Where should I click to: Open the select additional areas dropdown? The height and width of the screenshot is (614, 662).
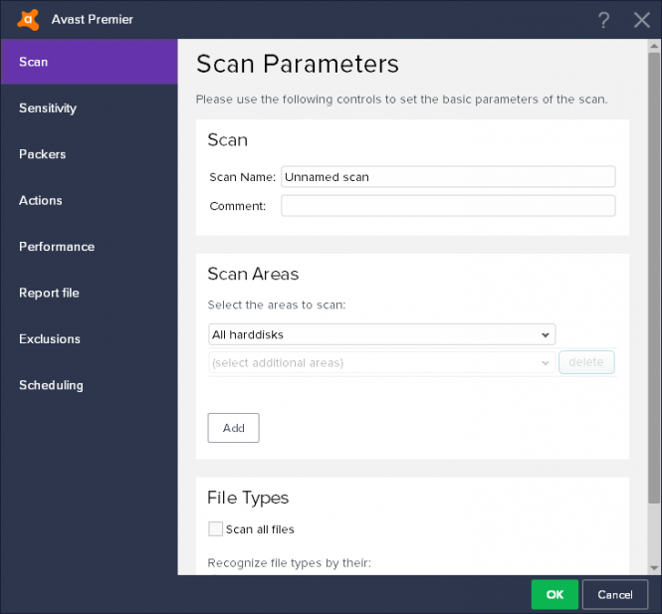point(381,362)
